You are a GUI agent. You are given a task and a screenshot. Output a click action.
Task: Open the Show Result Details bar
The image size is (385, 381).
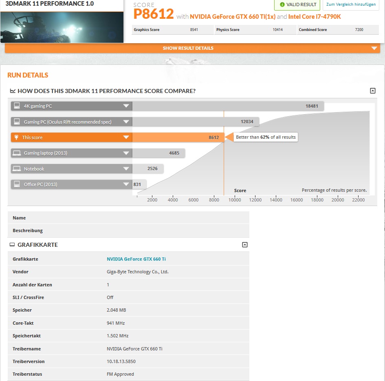click(192, 48)
